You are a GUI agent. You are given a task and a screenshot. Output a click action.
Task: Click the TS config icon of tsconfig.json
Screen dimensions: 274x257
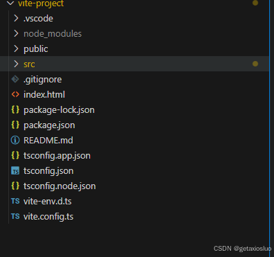click(15, 171)
